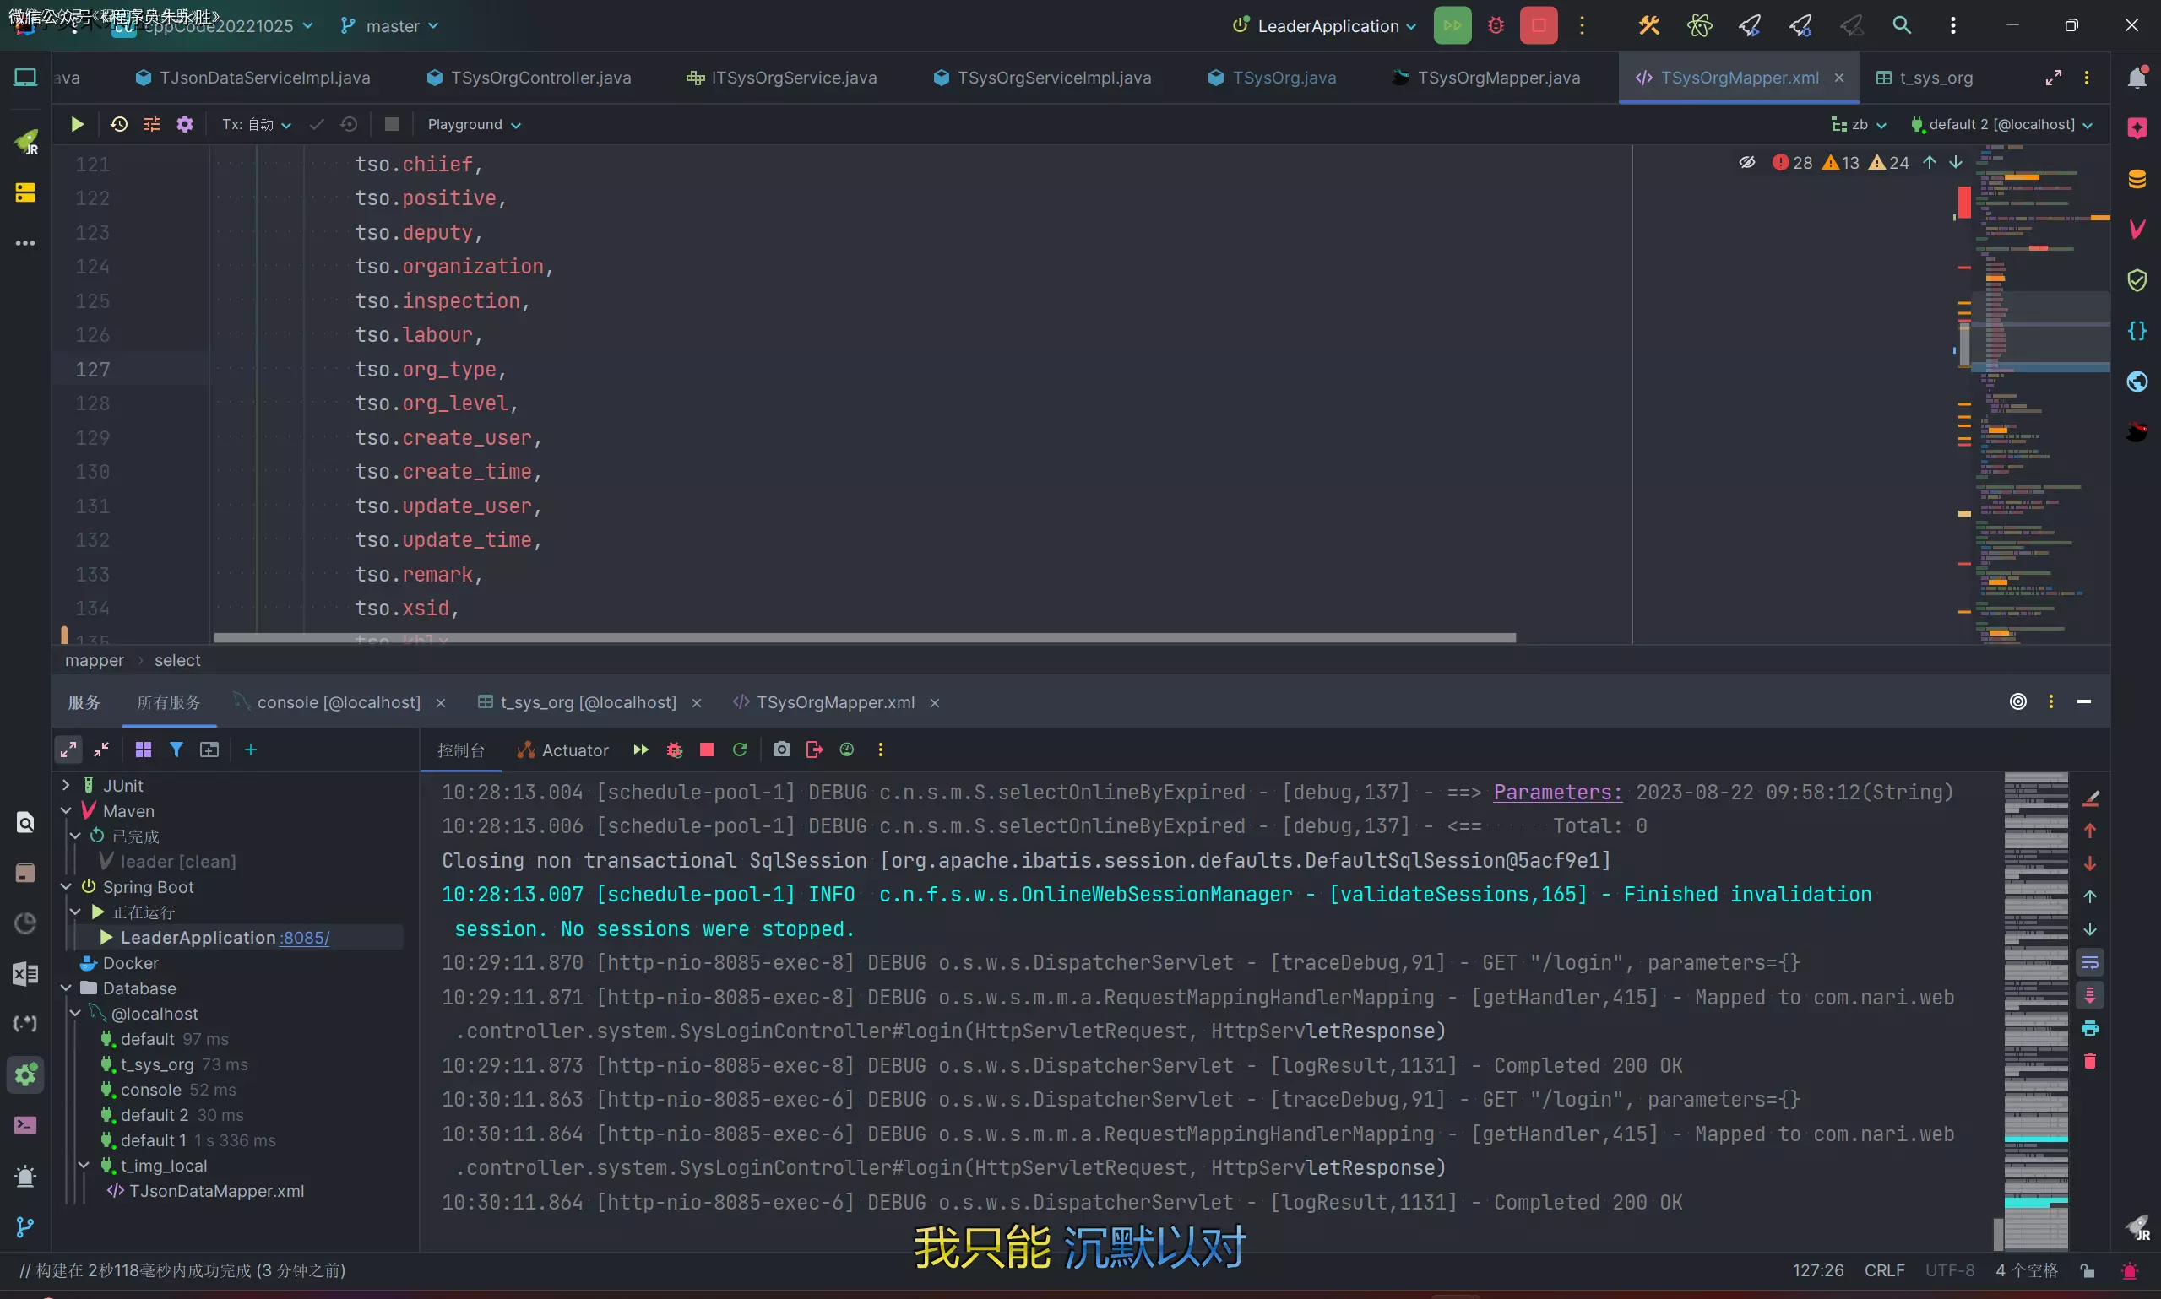Open query history with the clock icon

(119, 124)
